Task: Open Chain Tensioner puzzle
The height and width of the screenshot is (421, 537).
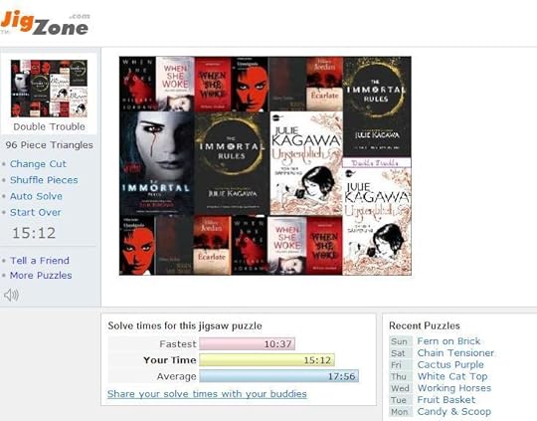Action: (455, 352)
